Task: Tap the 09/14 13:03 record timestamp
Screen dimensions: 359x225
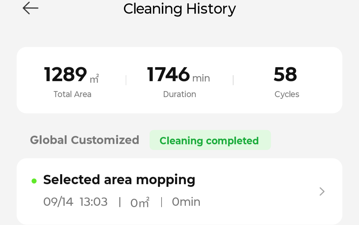Action: [x=75, y=202]
